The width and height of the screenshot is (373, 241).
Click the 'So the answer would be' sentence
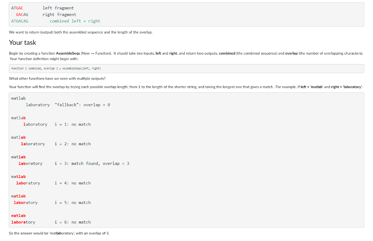point(59,233)
